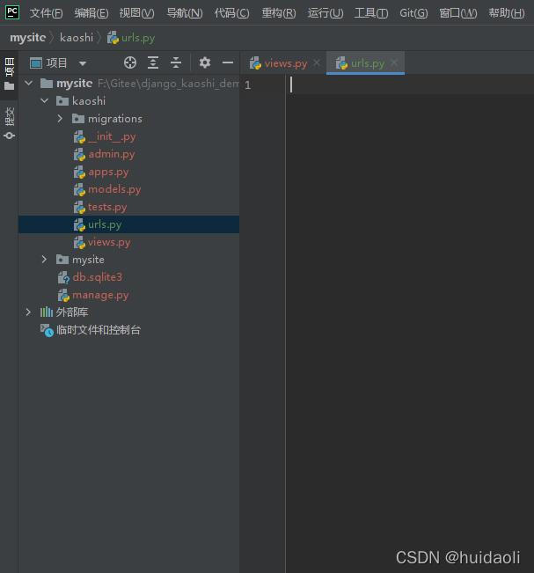
Task: Expand the inner mysite folder
Action: pyautogui.click(x=44, y=260)
